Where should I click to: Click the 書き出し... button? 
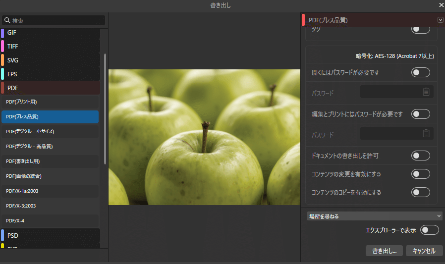[x=384, y=251]
